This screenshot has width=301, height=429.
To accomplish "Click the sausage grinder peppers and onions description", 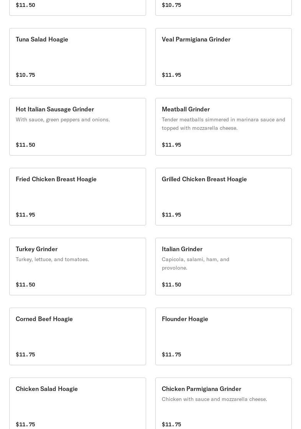I will tap(63, 119).
